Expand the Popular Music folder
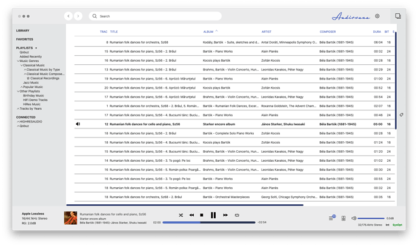This screenshot has width=418, height=246. pos(22,87)
